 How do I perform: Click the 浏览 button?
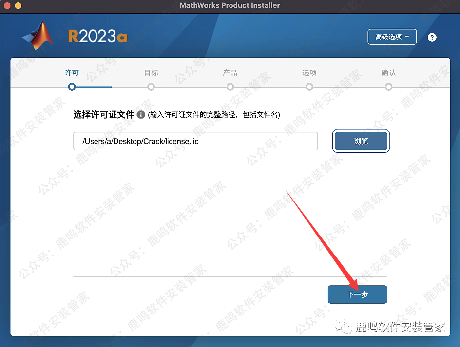tap(361, 141)
